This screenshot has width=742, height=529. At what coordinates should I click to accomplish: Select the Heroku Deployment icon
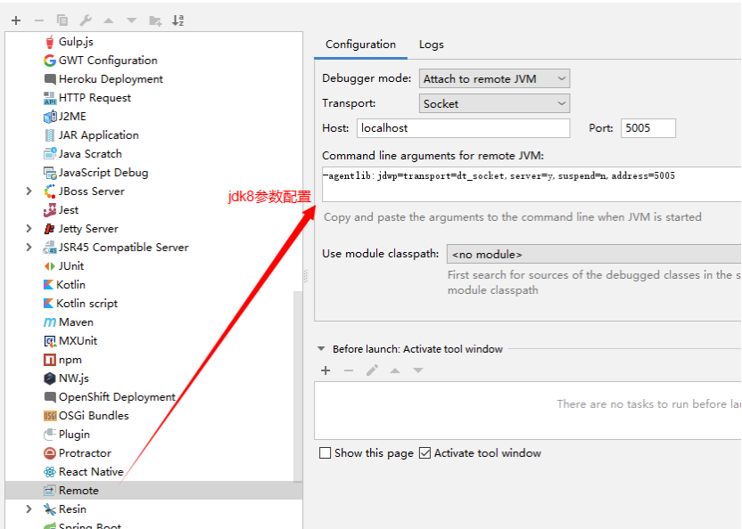(x=50, y=79)
